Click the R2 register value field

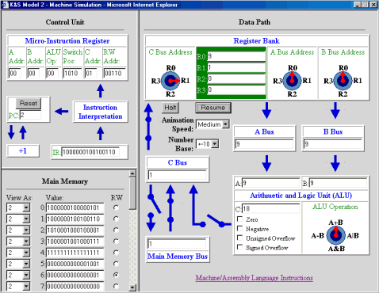[236, 78]
